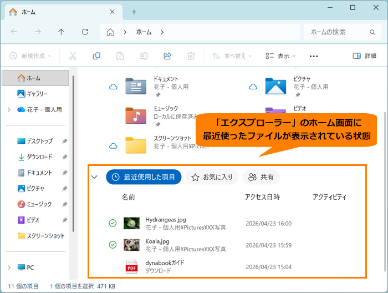Click the ホームの検索 search field
This screenshot has width=388, height=293.
point(343,32)
